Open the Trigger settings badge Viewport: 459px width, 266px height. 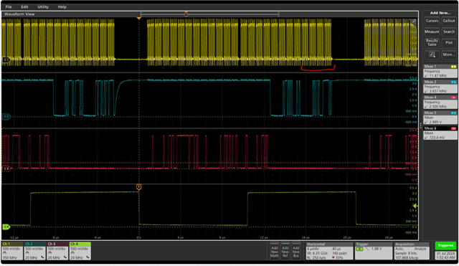[373, 251]
